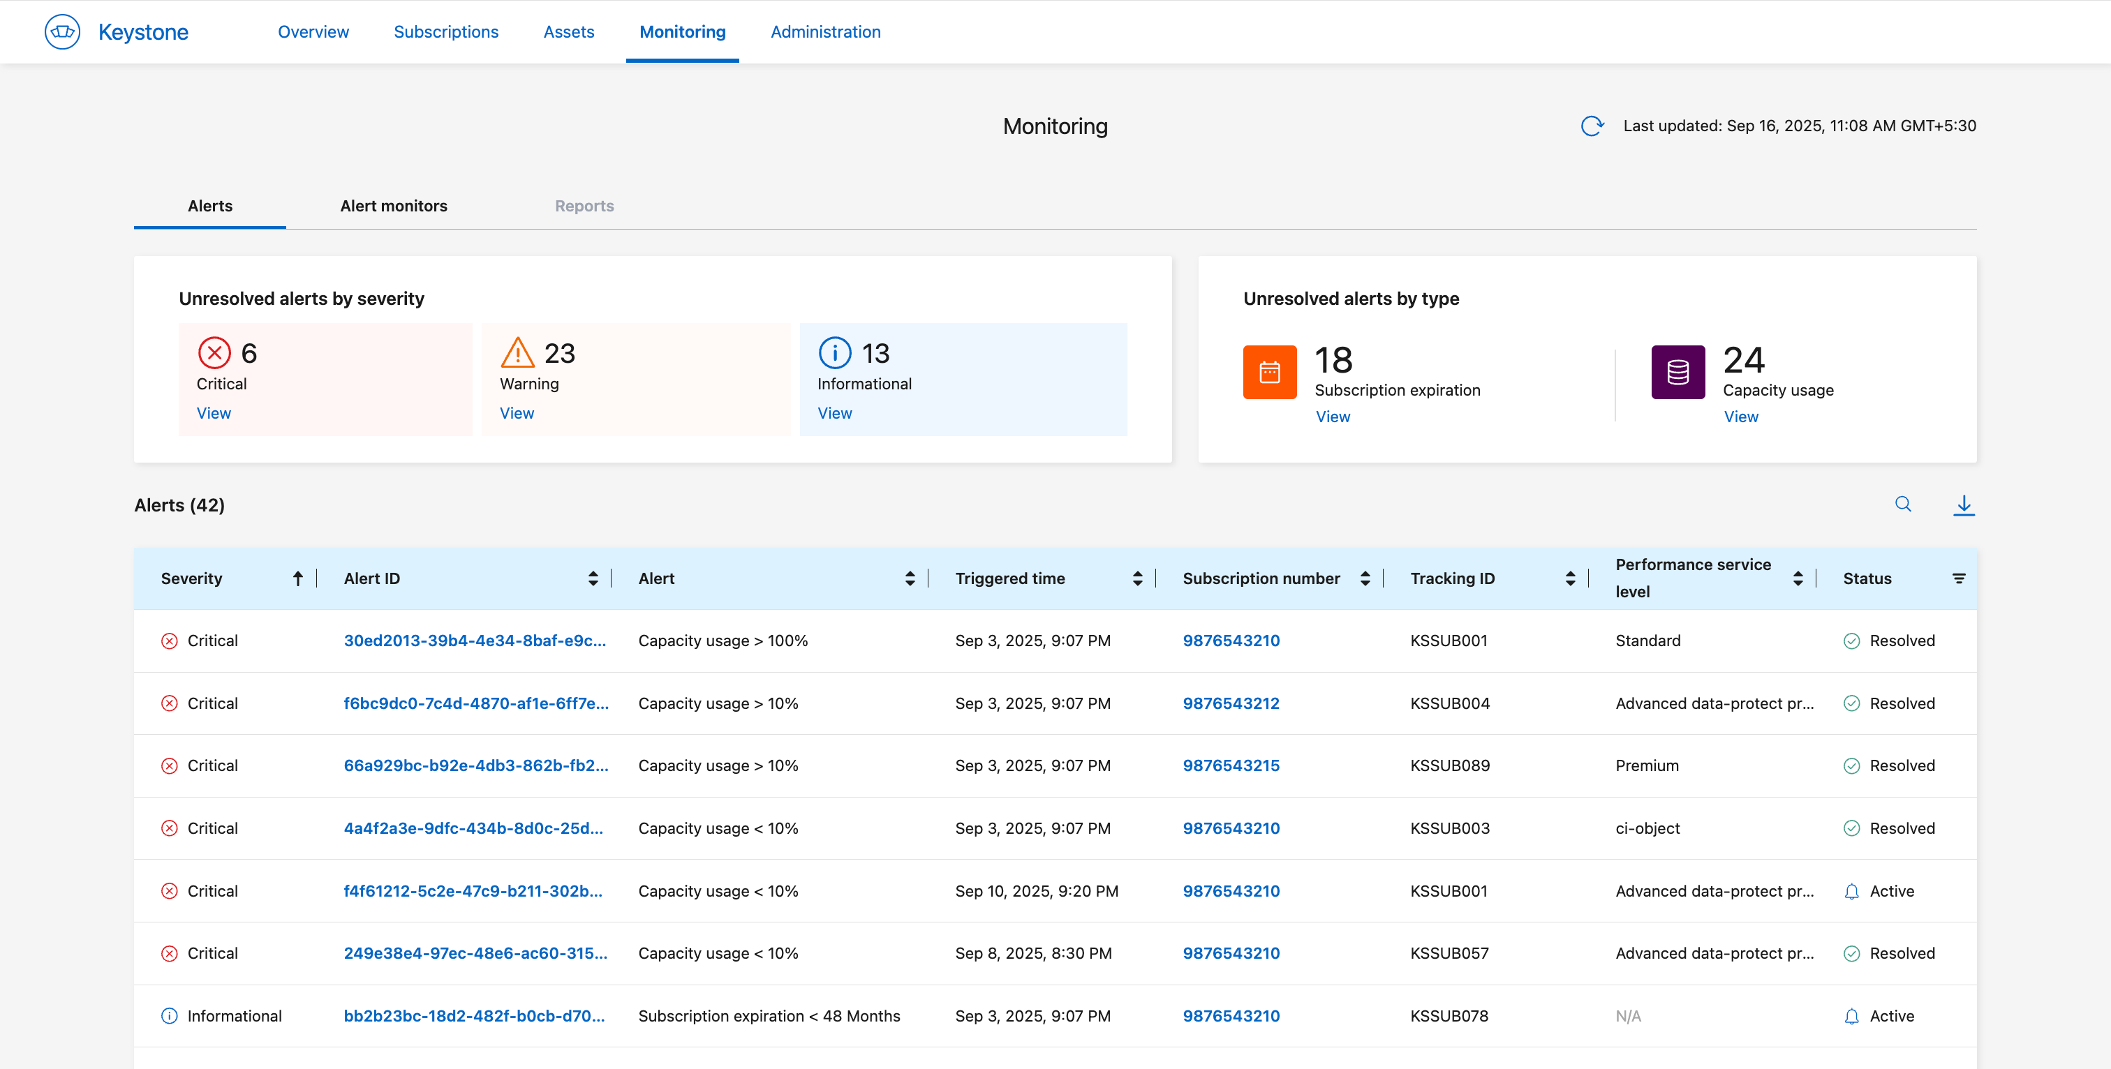The image size is (2111, 1069).
Task: Open the alerts table search icon
Action: [1903, 504]
